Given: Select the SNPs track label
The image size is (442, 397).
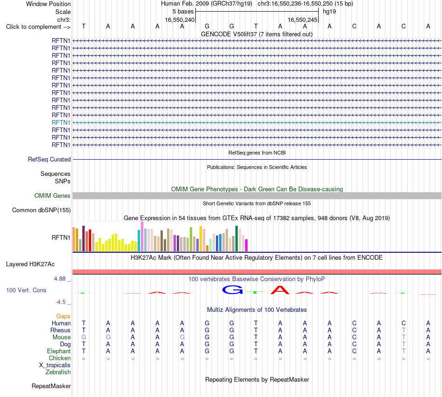Looking at the screenshot, I should click(63, 182).
